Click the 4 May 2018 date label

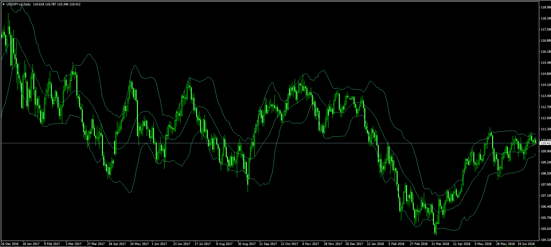[483, 244]
